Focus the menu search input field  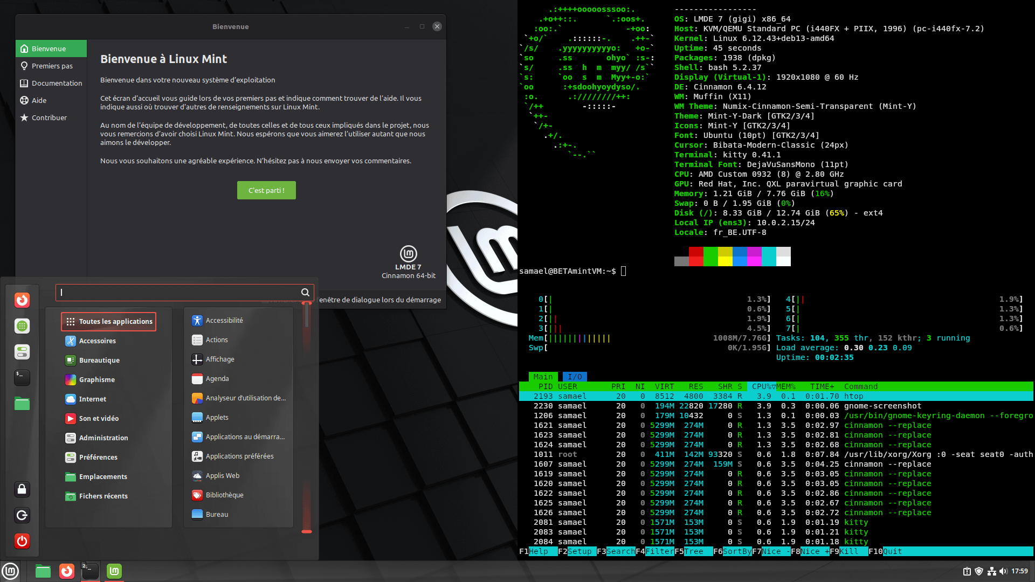[178, 293]
